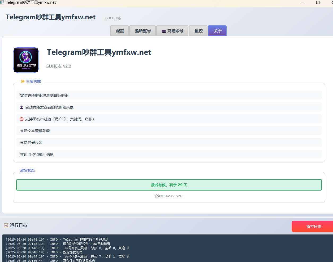The height and width of the screenshot is (262, 333).
Task: Click the clone accounts tab people icon
Action: [164, 31]
